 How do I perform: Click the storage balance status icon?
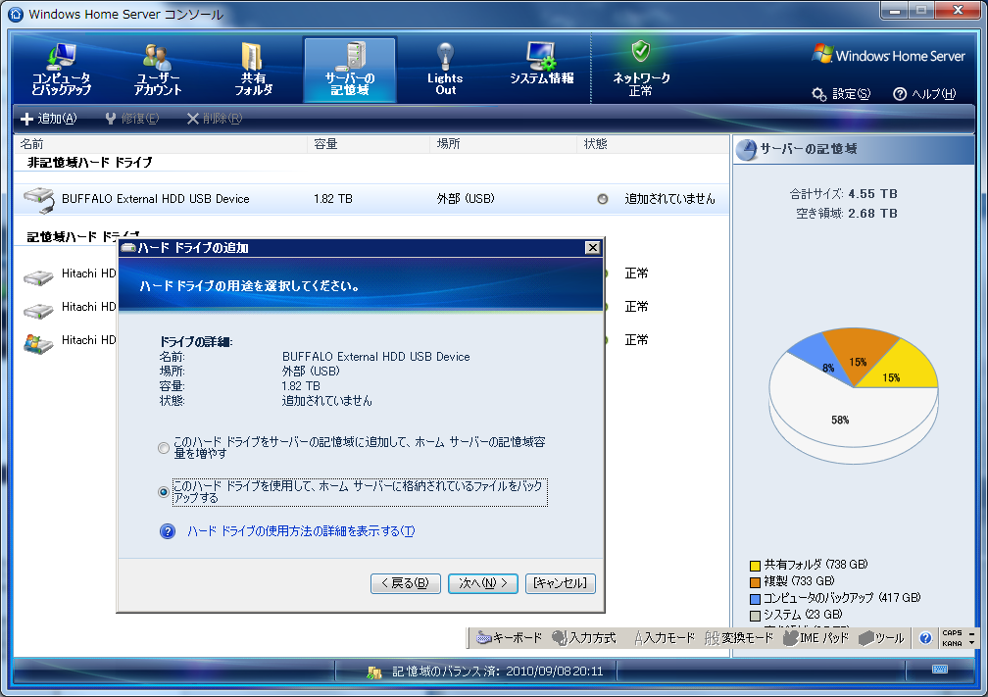pos(374,672)
